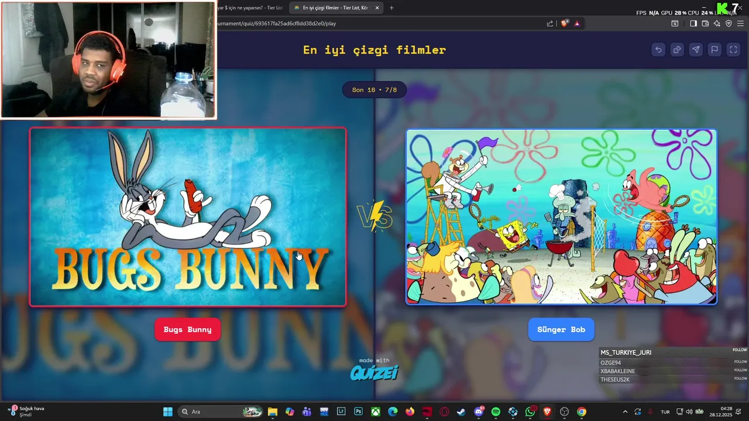Open Microsoft Teams from the taskbar
Screen dimensions: 749x421
[307, 412]
